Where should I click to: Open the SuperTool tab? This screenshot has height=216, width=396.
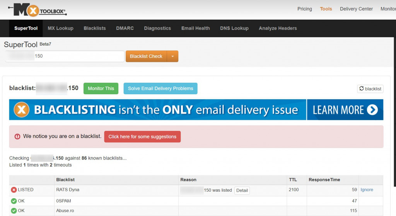26,28
